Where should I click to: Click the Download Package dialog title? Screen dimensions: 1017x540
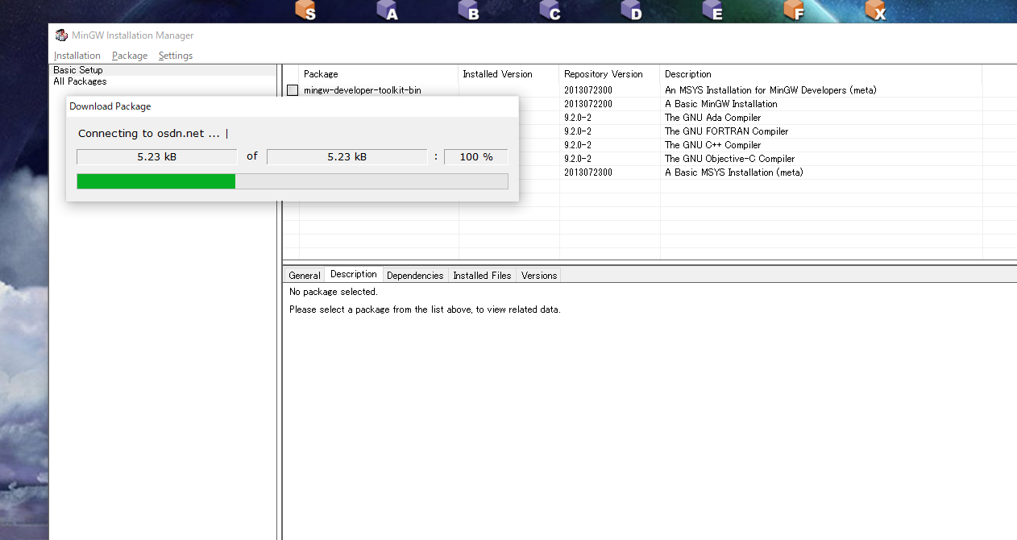coord(110,106)
